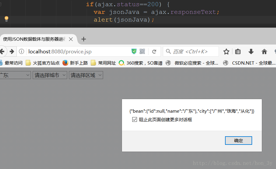
Task: Expand the 广东 province dropdown
Action: coord(15,75)
